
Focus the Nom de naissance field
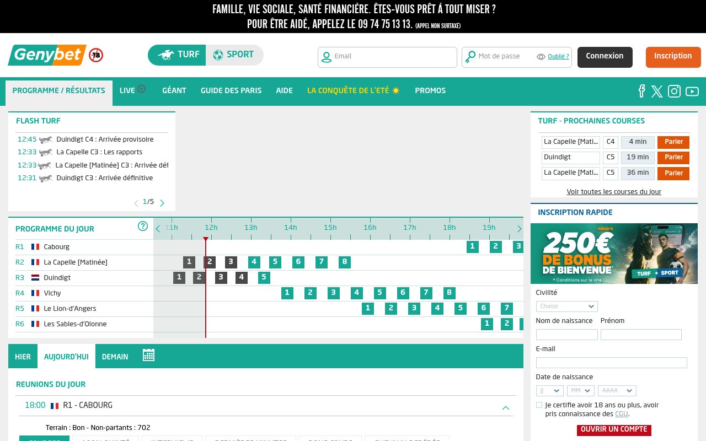coord(566,335)
